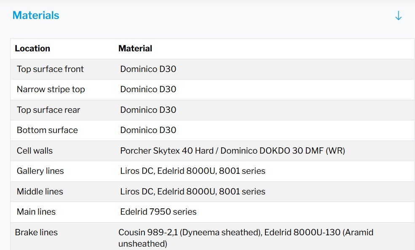Click the Cell walls row label
The image size is (415, 250).
pyautogui.click(x=35, y=151)
